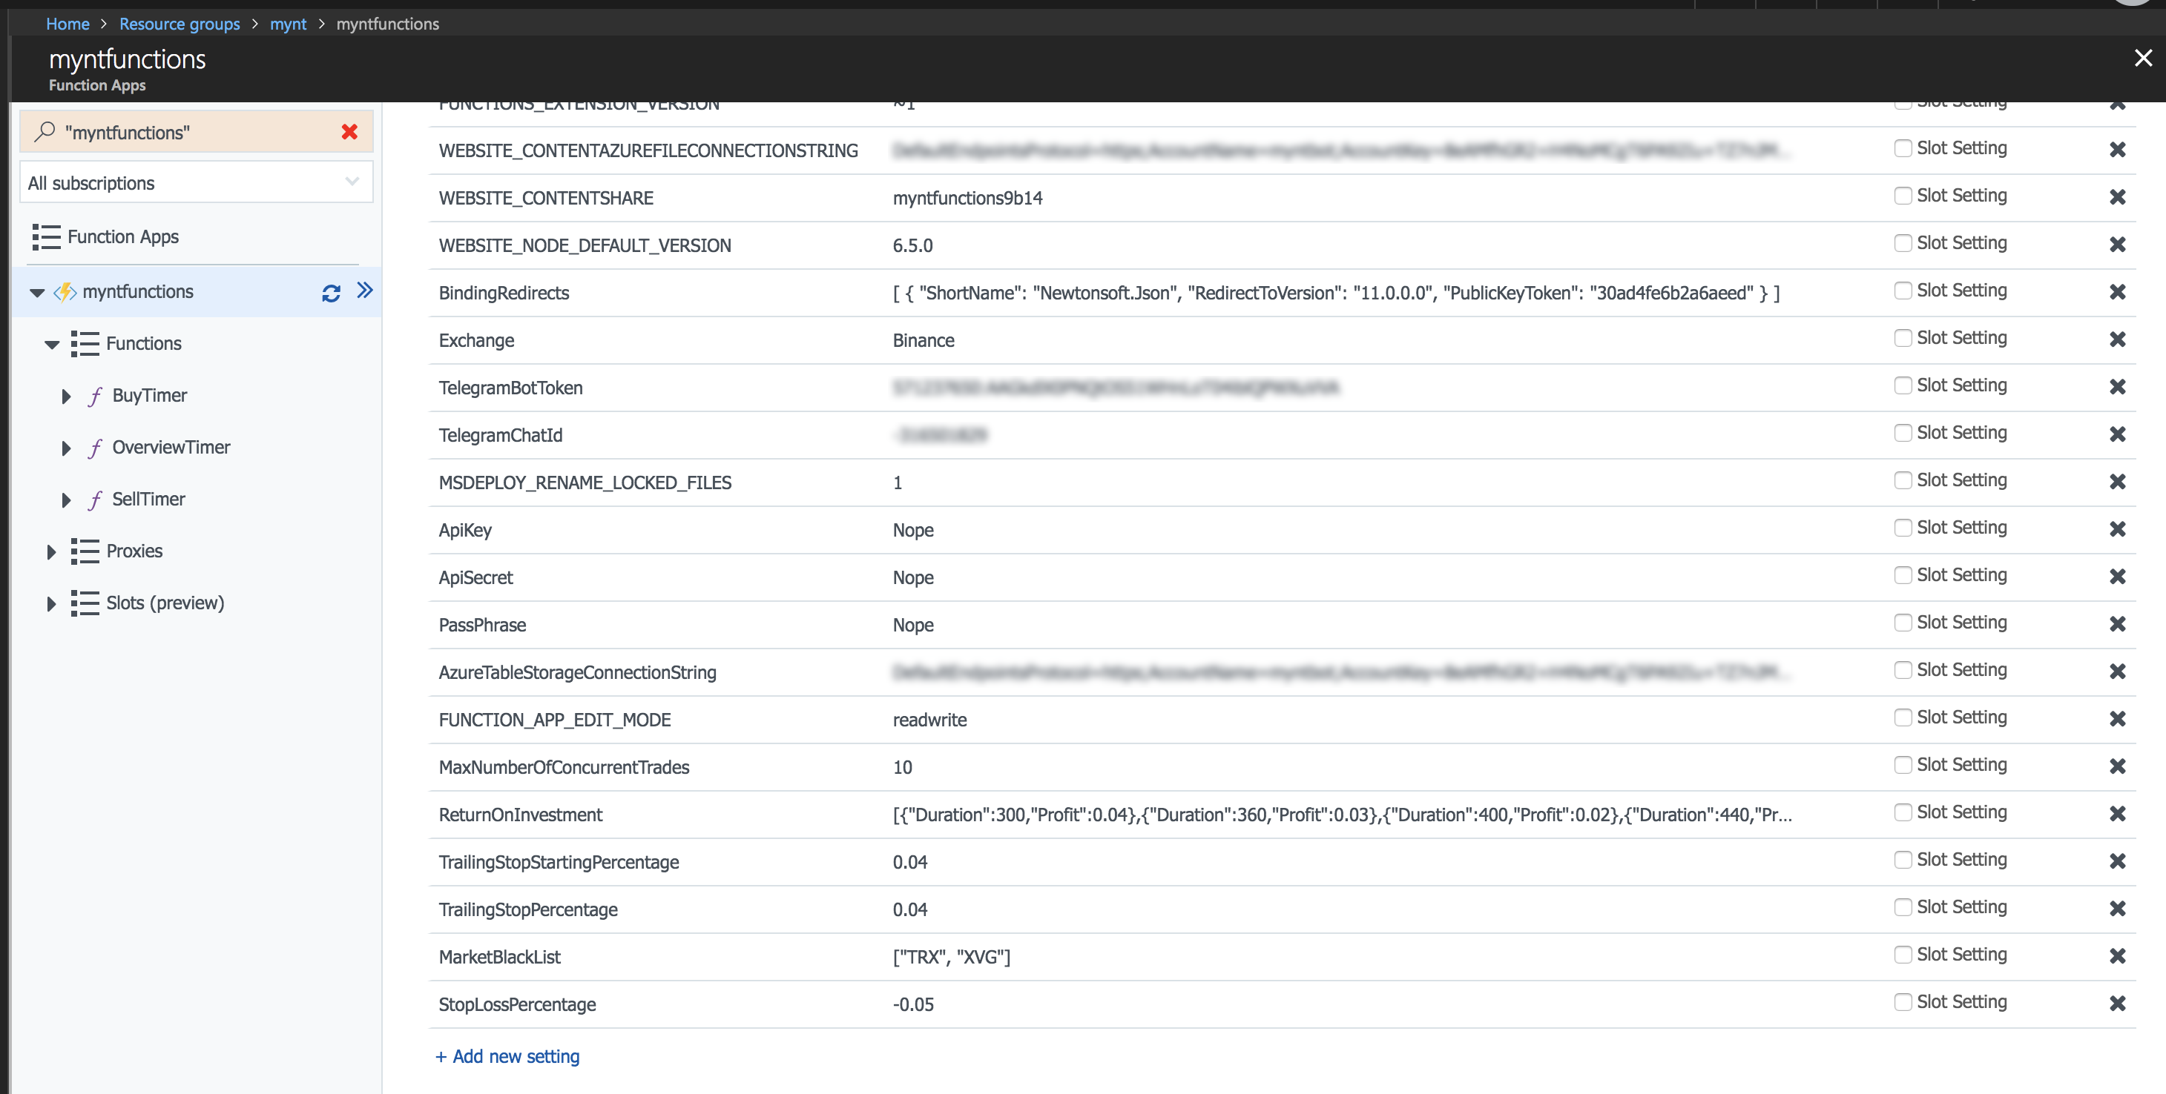Image resolution: width=2166 pixels, height=1094 pixels.
Task: Click Add new setting link
Action: tap(507, 1057)
